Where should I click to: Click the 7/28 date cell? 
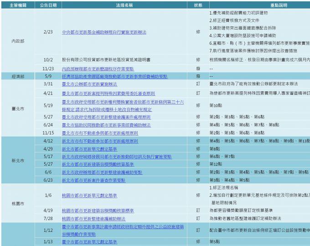pos(48,218)
